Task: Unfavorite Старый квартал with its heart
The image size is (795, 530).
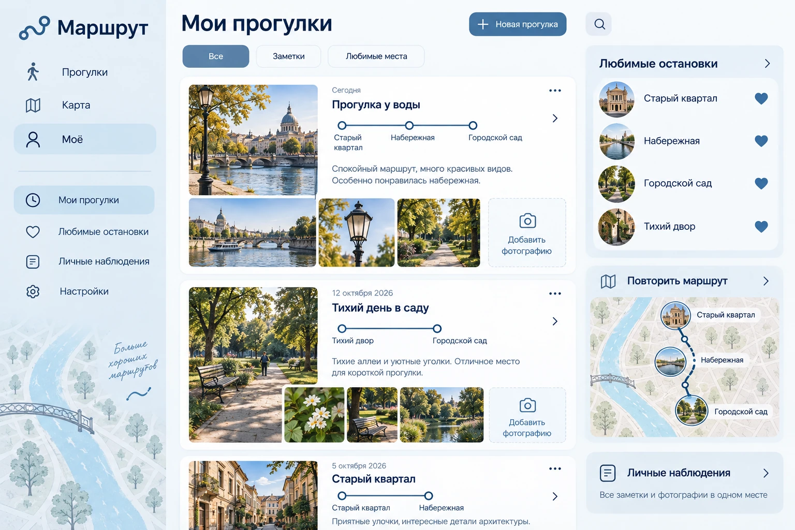Action: pyautogui.click(x=761, y=98)
